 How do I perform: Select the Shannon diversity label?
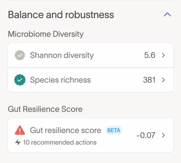62,55
